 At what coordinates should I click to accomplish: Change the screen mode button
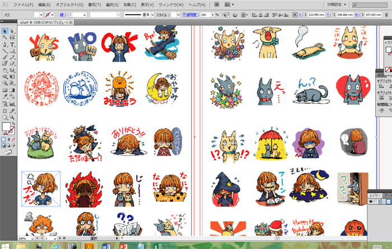[8, 152]
